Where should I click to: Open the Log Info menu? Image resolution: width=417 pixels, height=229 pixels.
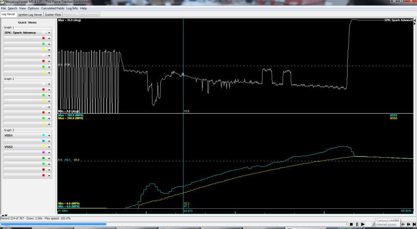[x=72, y=8]
